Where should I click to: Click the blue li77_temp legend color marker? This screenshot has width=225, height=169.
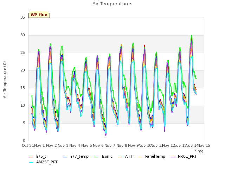pos(65,157)
